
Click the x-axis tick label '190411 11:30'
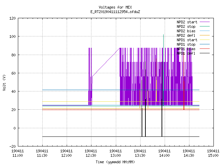42,153
